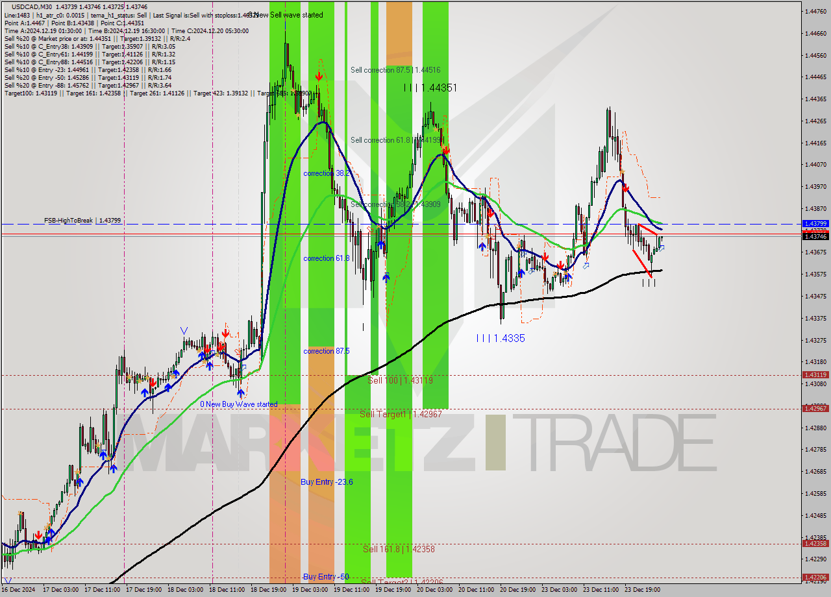Viewport: 831px width, 597px height.
Task: Select the red 1.43119 price tag
Action: click(815, 374)
